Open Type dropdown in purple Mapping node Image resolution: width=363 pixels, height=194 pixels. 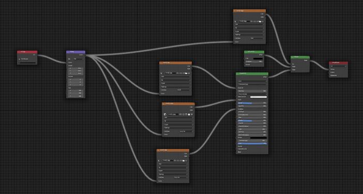pyautogui.click(x=78, y=59)
